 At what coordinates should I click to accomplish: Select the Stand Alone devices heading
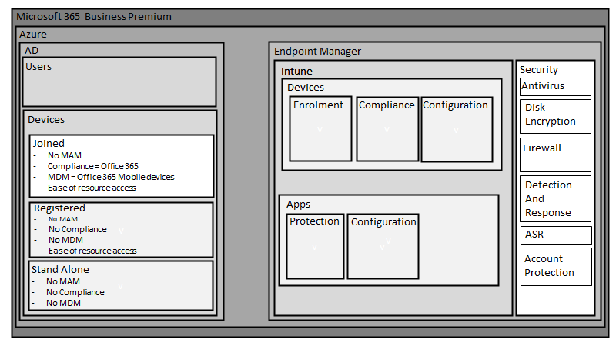pos(60,269)
